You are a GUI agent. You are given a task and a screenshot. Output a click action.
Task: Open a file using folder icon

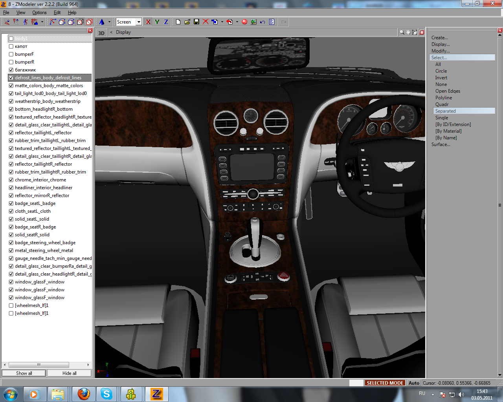tap(187, 22)
